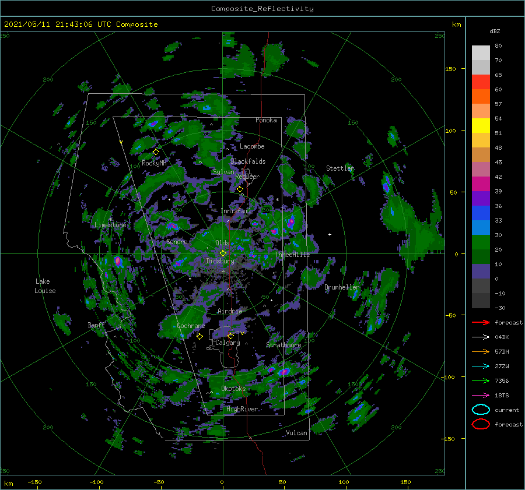This screenshot has width=525, height=490.
Task: Click the Calgary city label
Action: click(228, 343)
